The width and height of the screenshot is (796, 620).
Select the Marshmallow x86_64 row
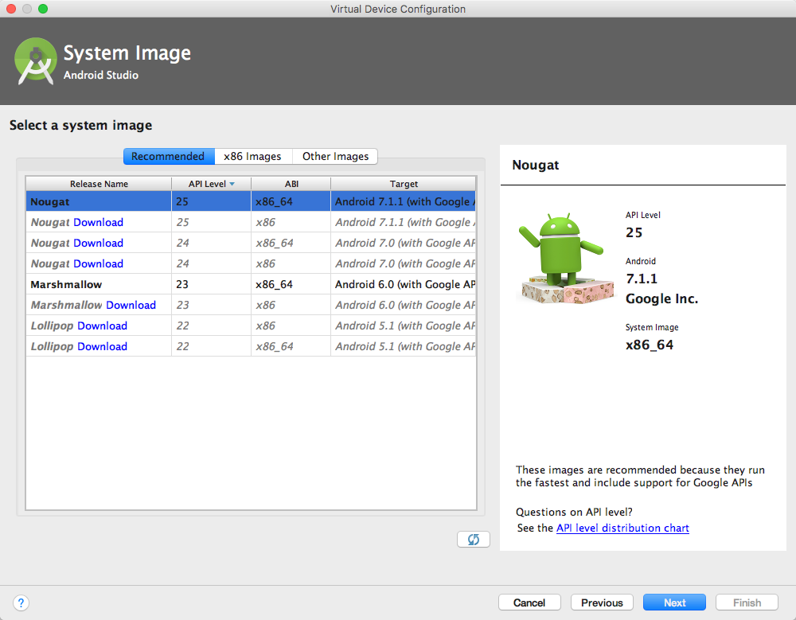(x=251, y=284)
